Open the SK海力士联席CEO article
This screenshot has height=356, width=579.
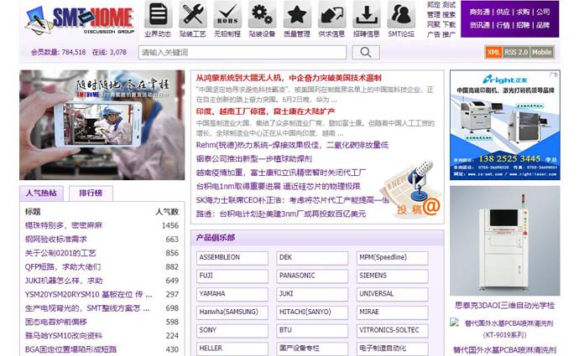pos(293,200)
